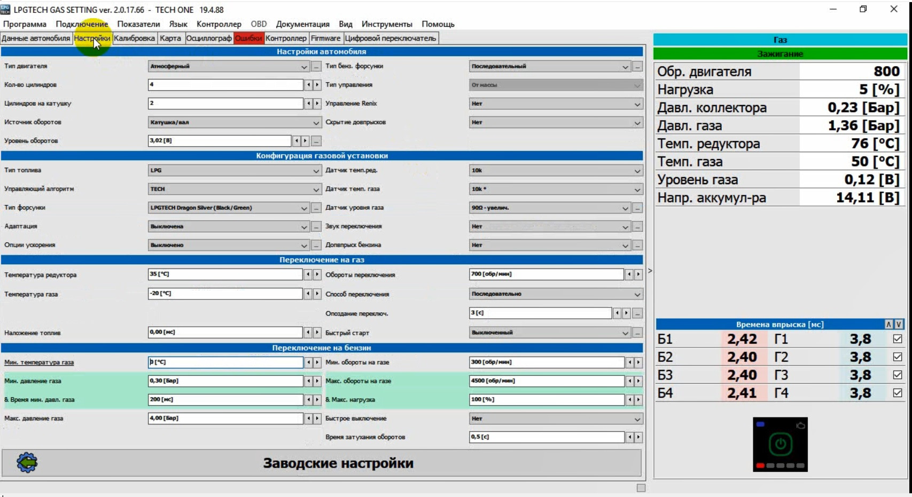Click the Температура газа -20 input field
Image resolution: width=912 pixels, height=497 pixels.
pyautogui.click(x=225, y=294)
